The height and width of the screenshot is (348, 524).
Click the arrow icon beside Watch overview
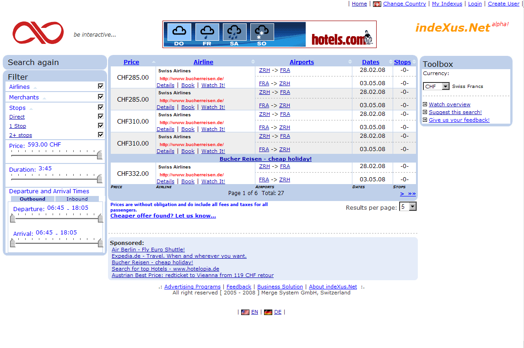pos(425,104)
